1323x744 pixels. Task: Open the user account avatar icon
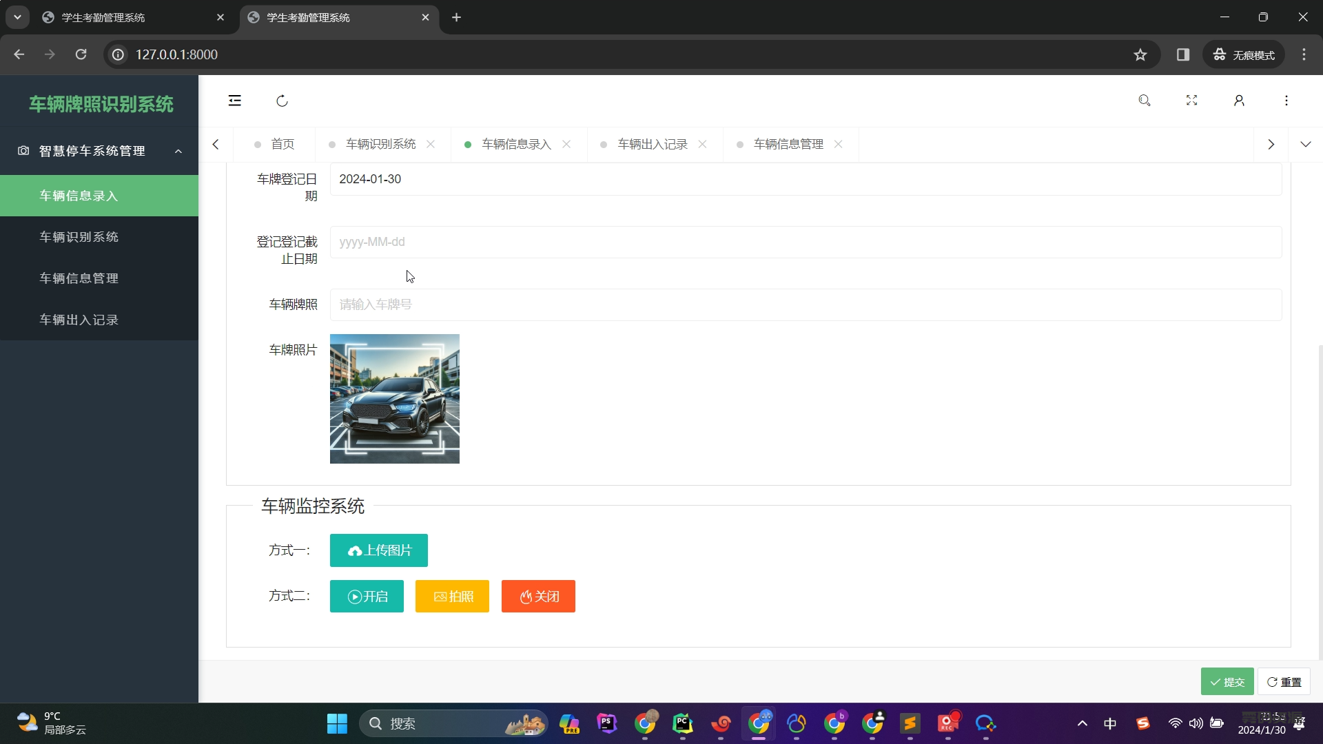(1238, 100)
